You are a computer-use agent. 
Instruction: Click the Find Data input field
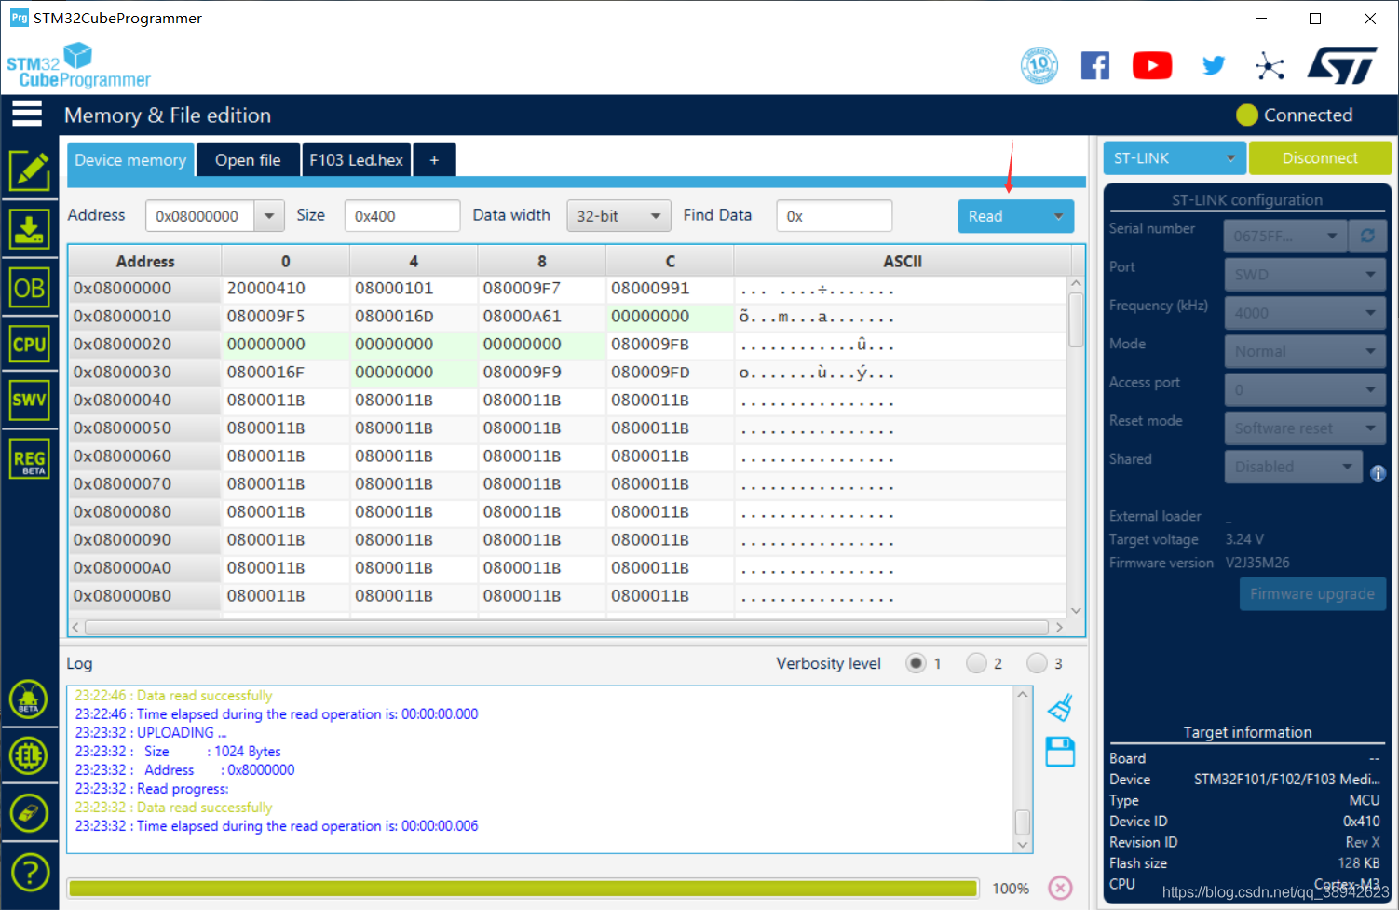835,216
